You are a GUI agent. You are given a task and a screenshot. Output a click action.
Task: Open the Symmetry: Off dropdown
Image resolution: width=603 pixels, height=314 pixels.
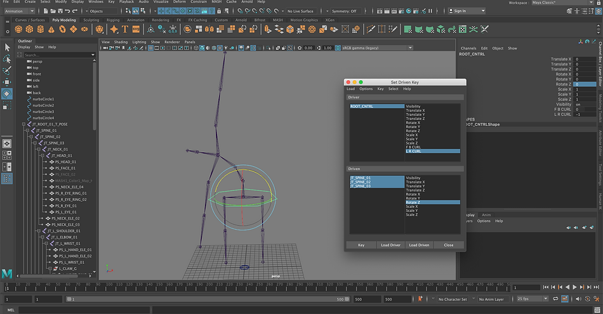pos(345,11)
